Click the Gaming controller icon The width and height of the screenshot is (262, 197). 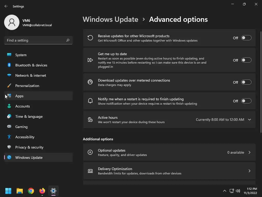(9, 126)
